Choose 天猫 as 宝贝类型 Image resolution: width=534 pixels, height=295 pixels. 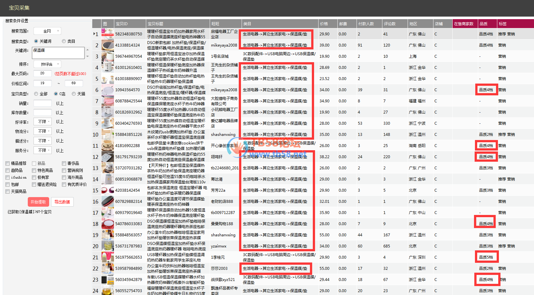(74, 94)
